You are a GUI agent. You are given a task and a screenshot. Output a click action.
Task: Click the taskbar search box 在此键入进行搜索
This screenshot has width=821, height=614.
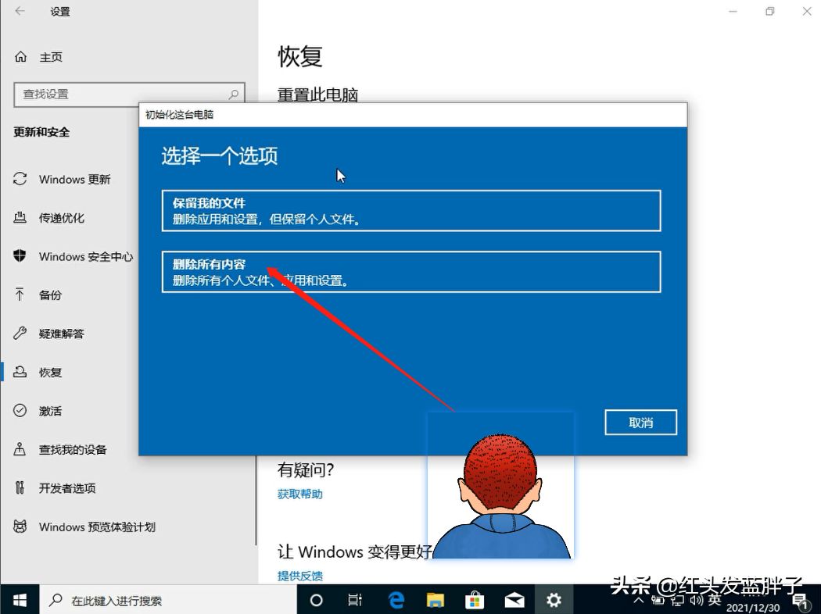pos(168,600)
